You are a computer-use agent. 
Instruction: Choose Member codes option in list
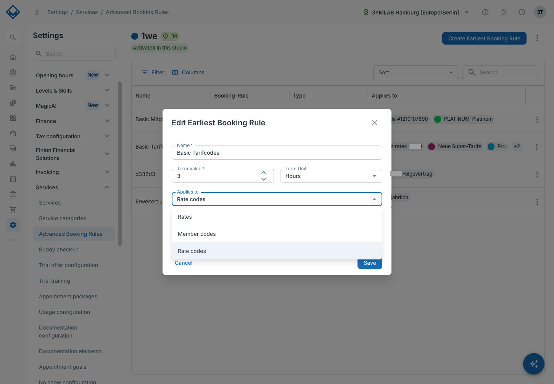[277, 234]
